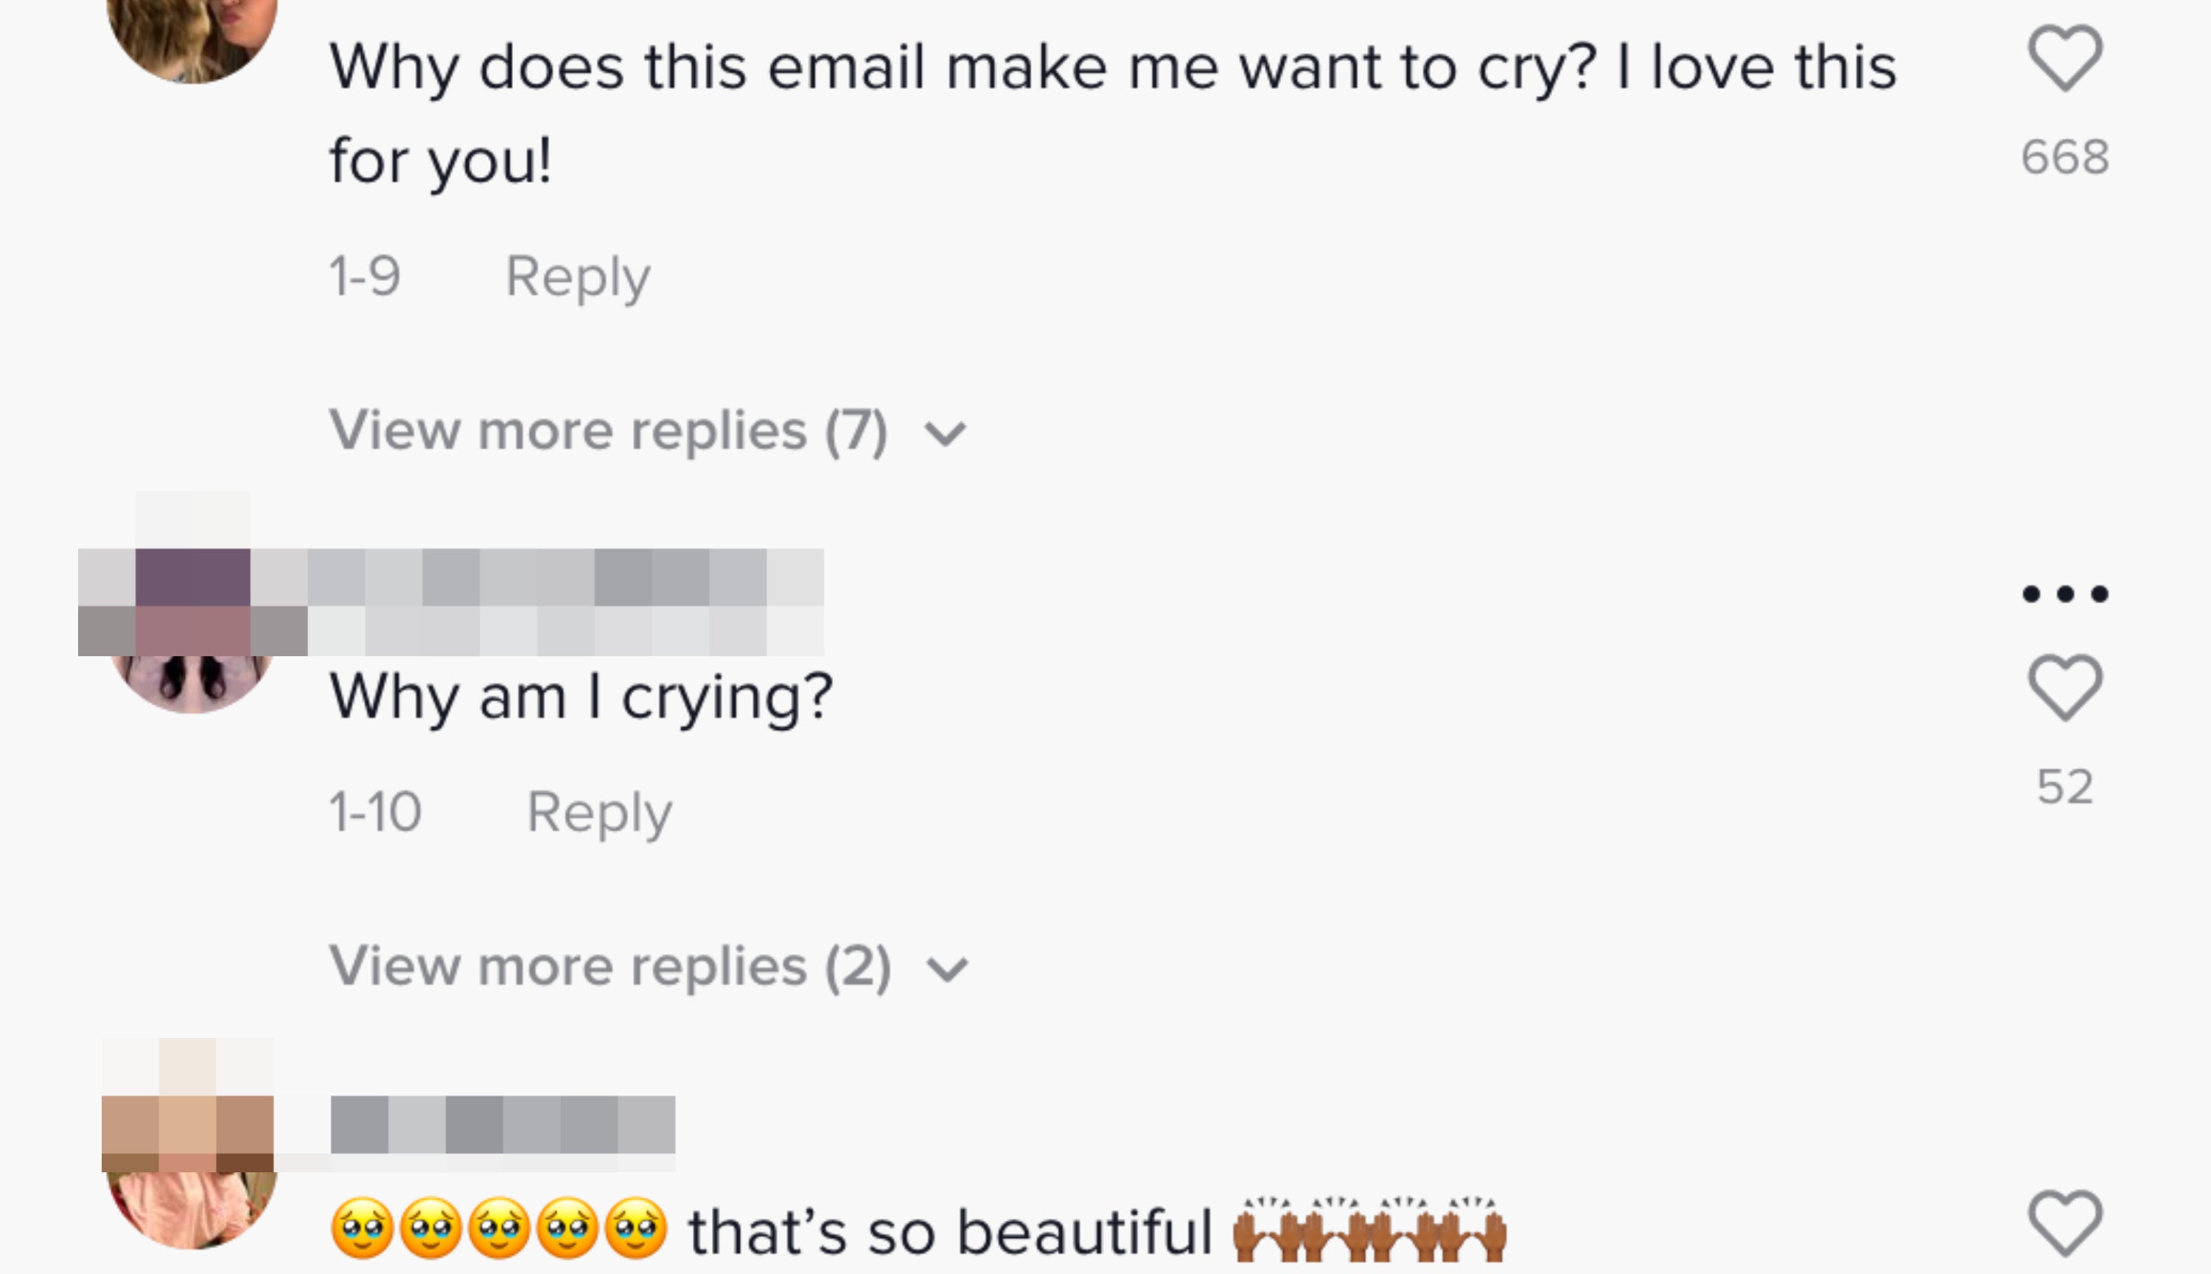
Task: Like the "Why does this email" comment
Action: 2065,59
